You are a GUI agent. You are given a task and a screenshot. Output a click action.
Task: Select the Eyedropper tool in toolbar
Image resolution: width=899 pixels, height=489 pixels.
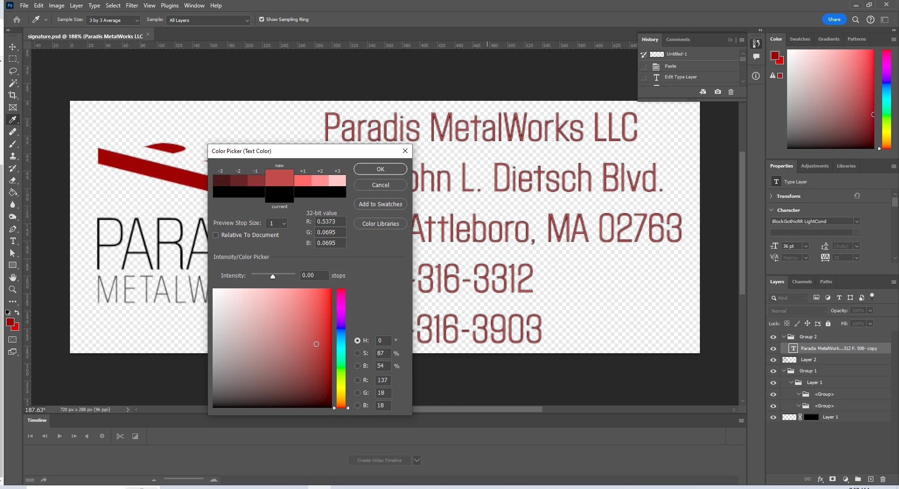[x=13, y=119]
